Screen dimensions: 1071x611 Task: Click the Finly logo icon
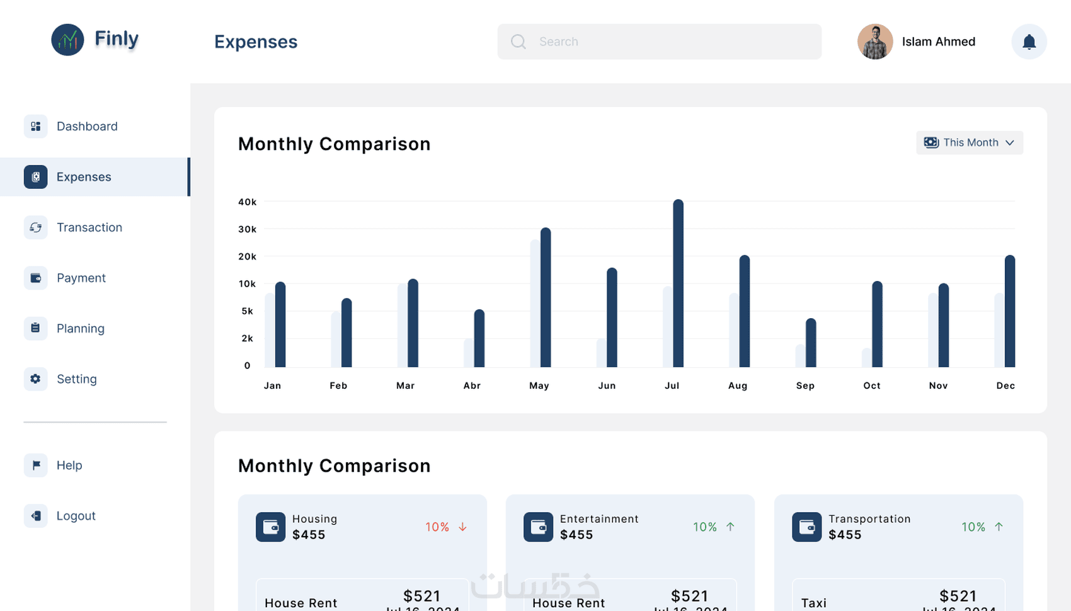(x=67, y=40)
